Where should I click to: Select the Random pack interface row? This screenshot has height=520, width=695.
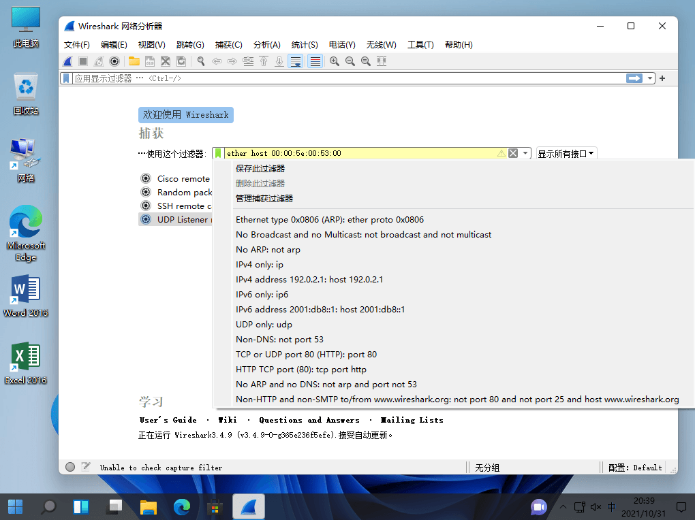pyautogui.click(x=176, y=192)
